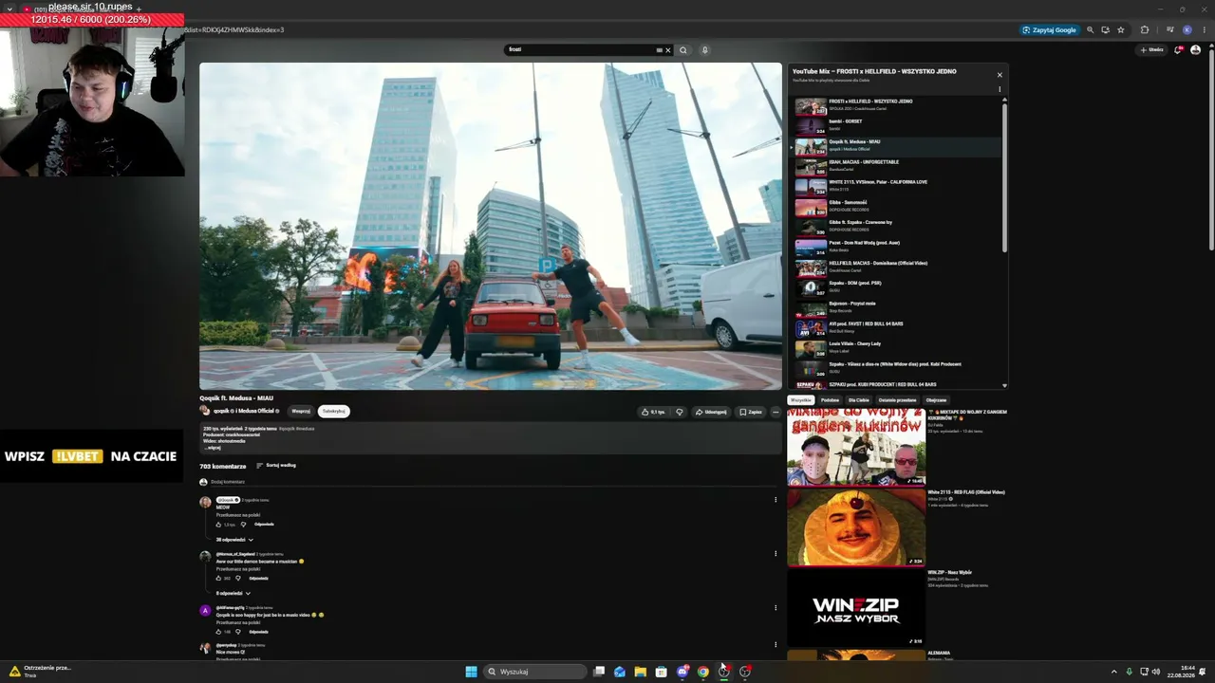
Task: Like the video with thumbs-up button
Action: [x=653, y=412]
